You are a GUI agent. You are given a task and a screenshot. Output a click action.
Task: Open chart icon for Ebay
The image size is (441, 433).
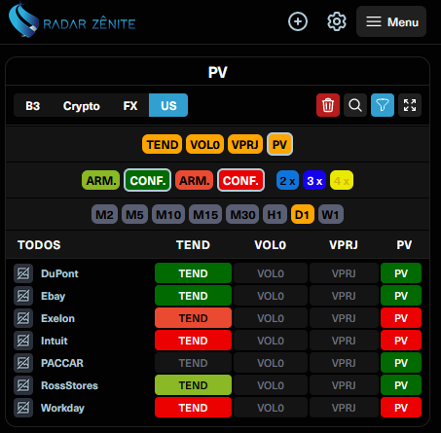(x=23, y=296)
